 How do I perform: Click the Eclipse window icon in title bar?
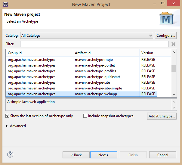pos(5,4)
